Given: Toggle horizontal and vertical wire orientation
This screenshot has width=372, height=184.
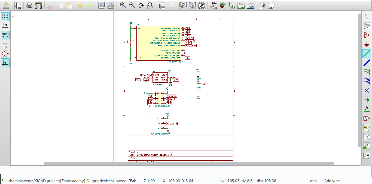Looking at the screenshot, I should coord(5,63).
